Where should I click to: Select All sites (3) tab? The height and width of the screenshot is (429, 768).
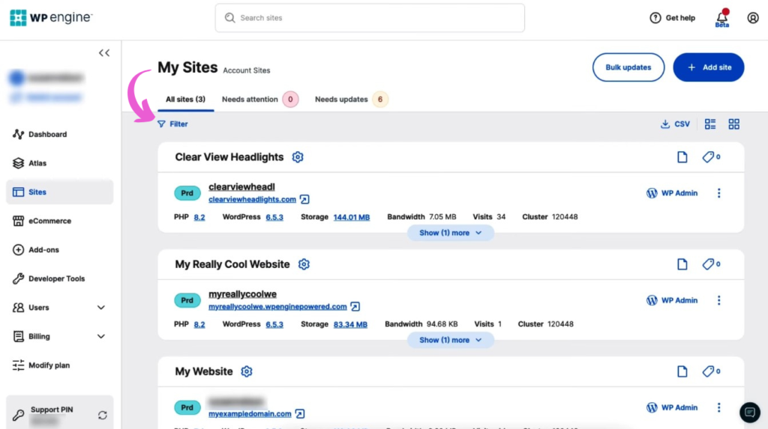coord(186,100)
